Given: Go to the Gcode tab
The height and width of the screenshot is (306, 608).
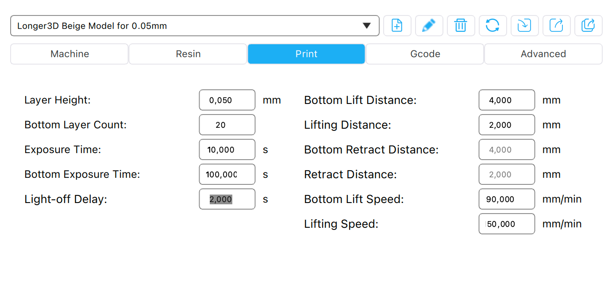Looking at the screenshot, I should pyautogui.click(x=425, y=54).
